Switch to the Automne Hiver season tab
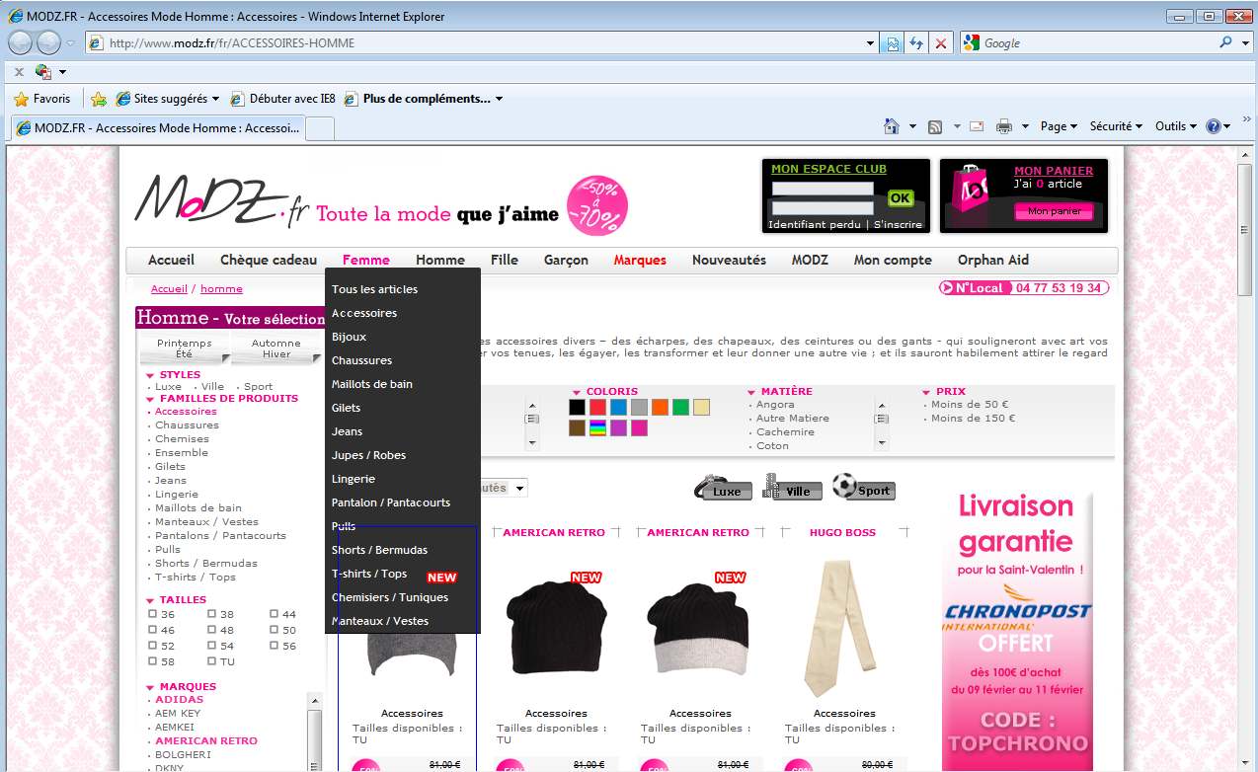Image resolution: width=1258 pixels, height=772 pixels. click(x=276, y=348)
